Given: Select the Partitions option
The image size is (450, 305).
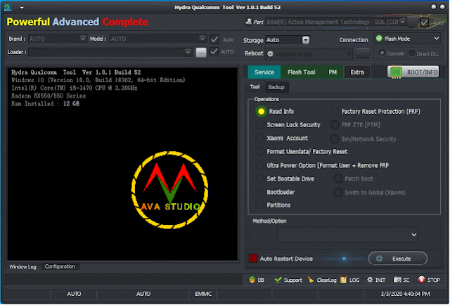Looking at the screenshot, I should coord(259,205).
